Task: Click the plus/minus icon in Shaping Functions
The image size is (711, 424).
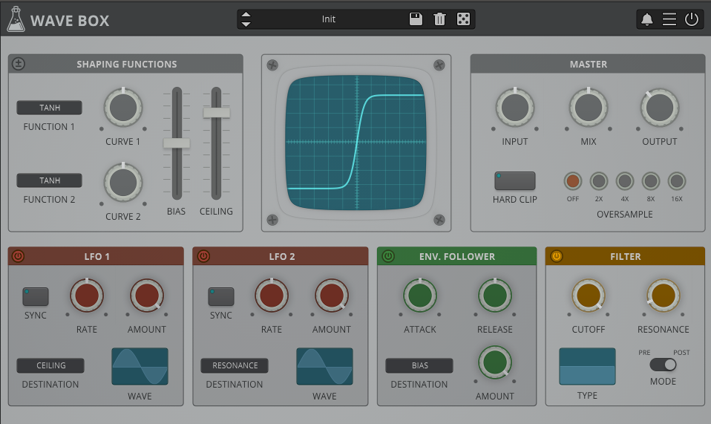Action: click(19, 64)
